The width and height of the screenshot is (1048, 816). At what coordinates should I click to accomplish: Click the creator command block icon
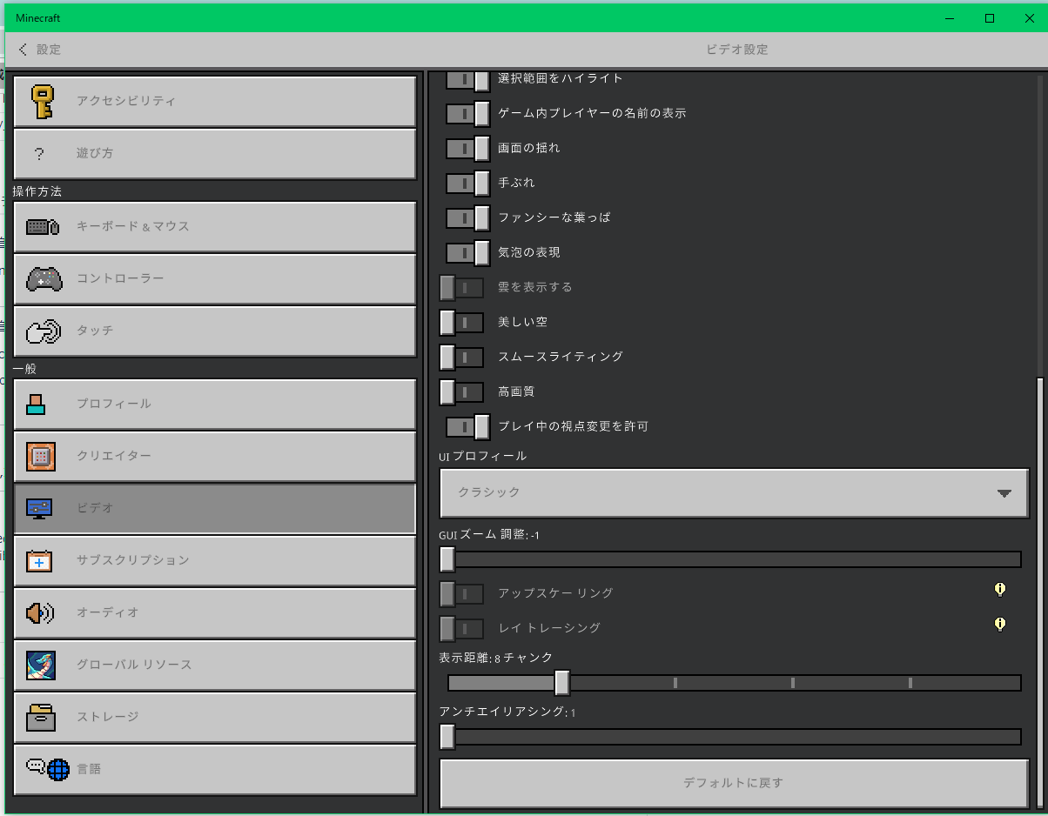(x=41, y=456)
